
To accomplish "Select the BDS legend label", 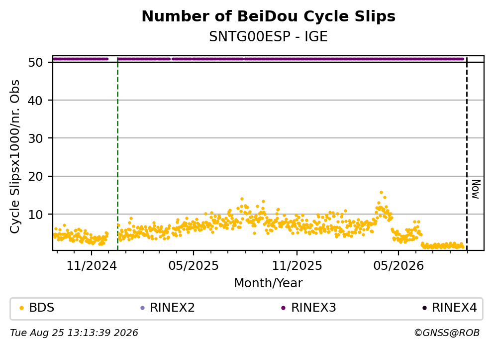I will pos(42,308).
